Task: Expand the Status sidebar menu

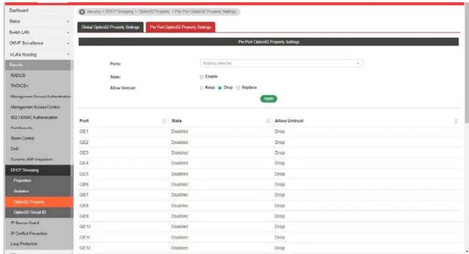Action: (38, 21)
